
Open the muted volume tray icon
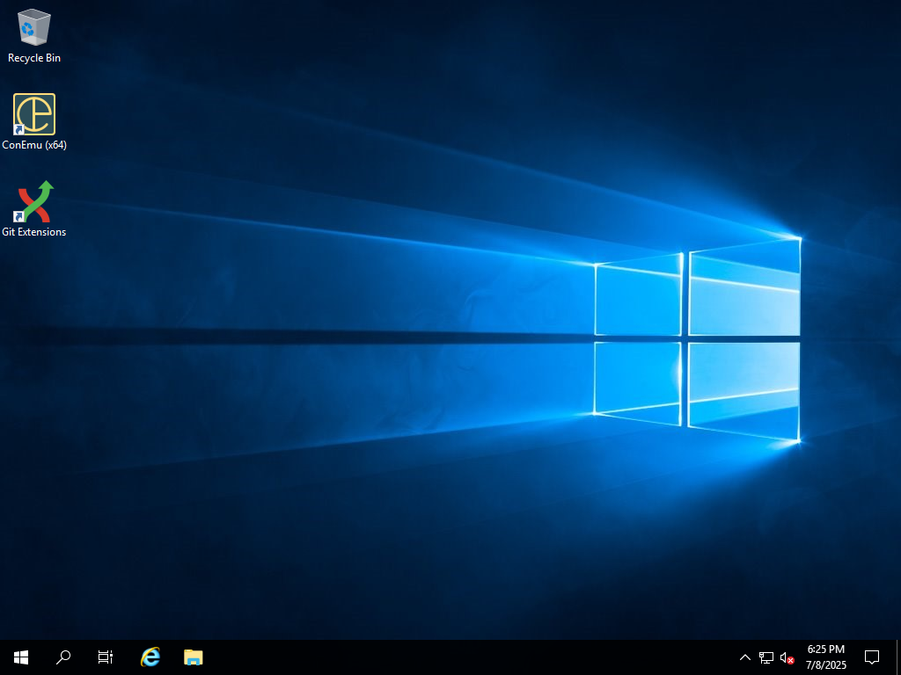[787, 657]
